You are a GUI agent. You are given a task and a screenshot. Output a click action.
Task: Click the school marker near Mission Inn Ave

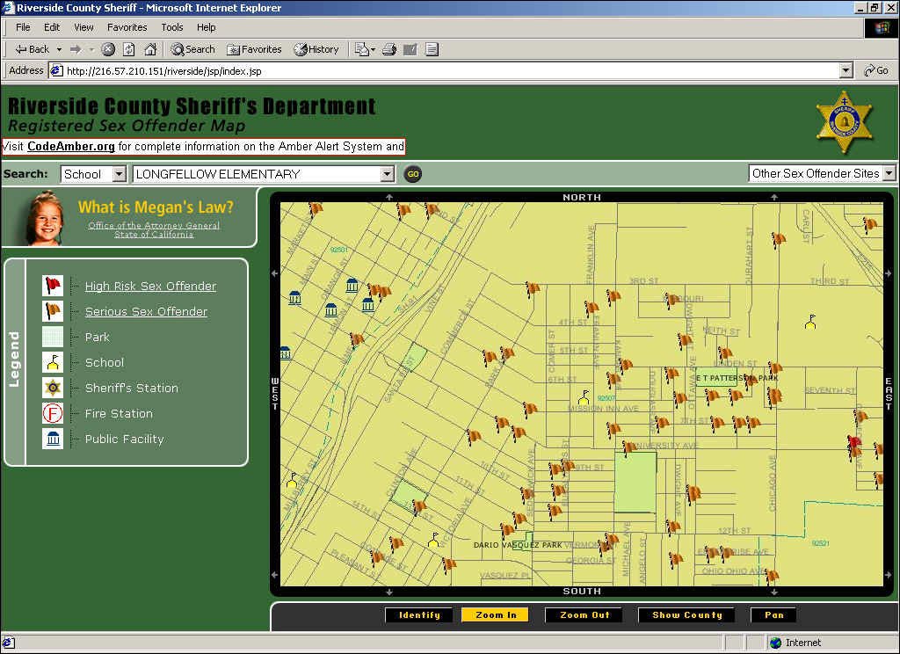coord(584,396)
